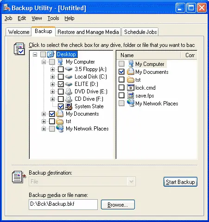Click the My Documents folder icon in tree

pyautogui.click(x=60, y=114)
